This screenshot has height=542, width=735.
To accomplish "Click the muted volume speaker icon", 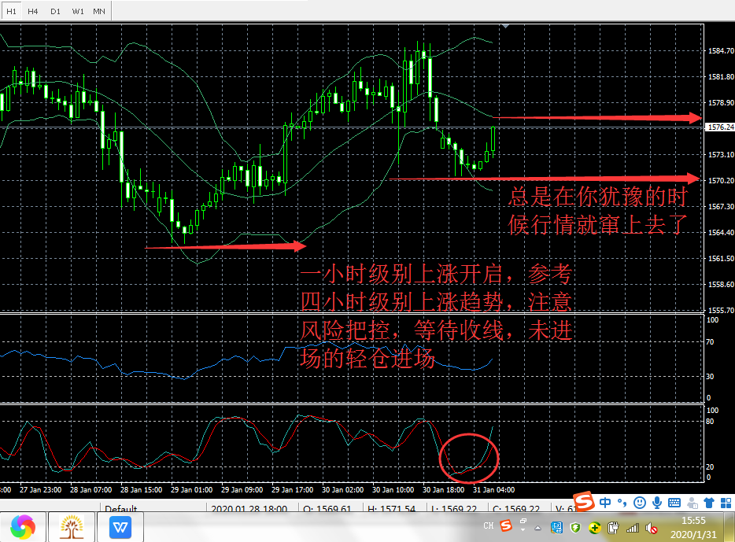I will (651, 529).
